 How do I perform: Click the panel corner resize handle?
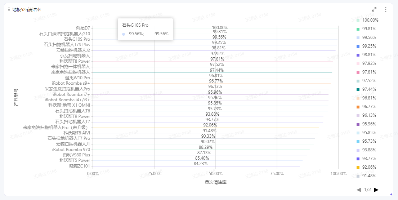click(x=391, y=194)
